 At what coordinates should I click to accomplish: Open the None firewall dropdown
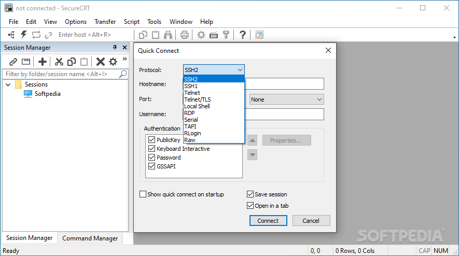tap(287, 99)
